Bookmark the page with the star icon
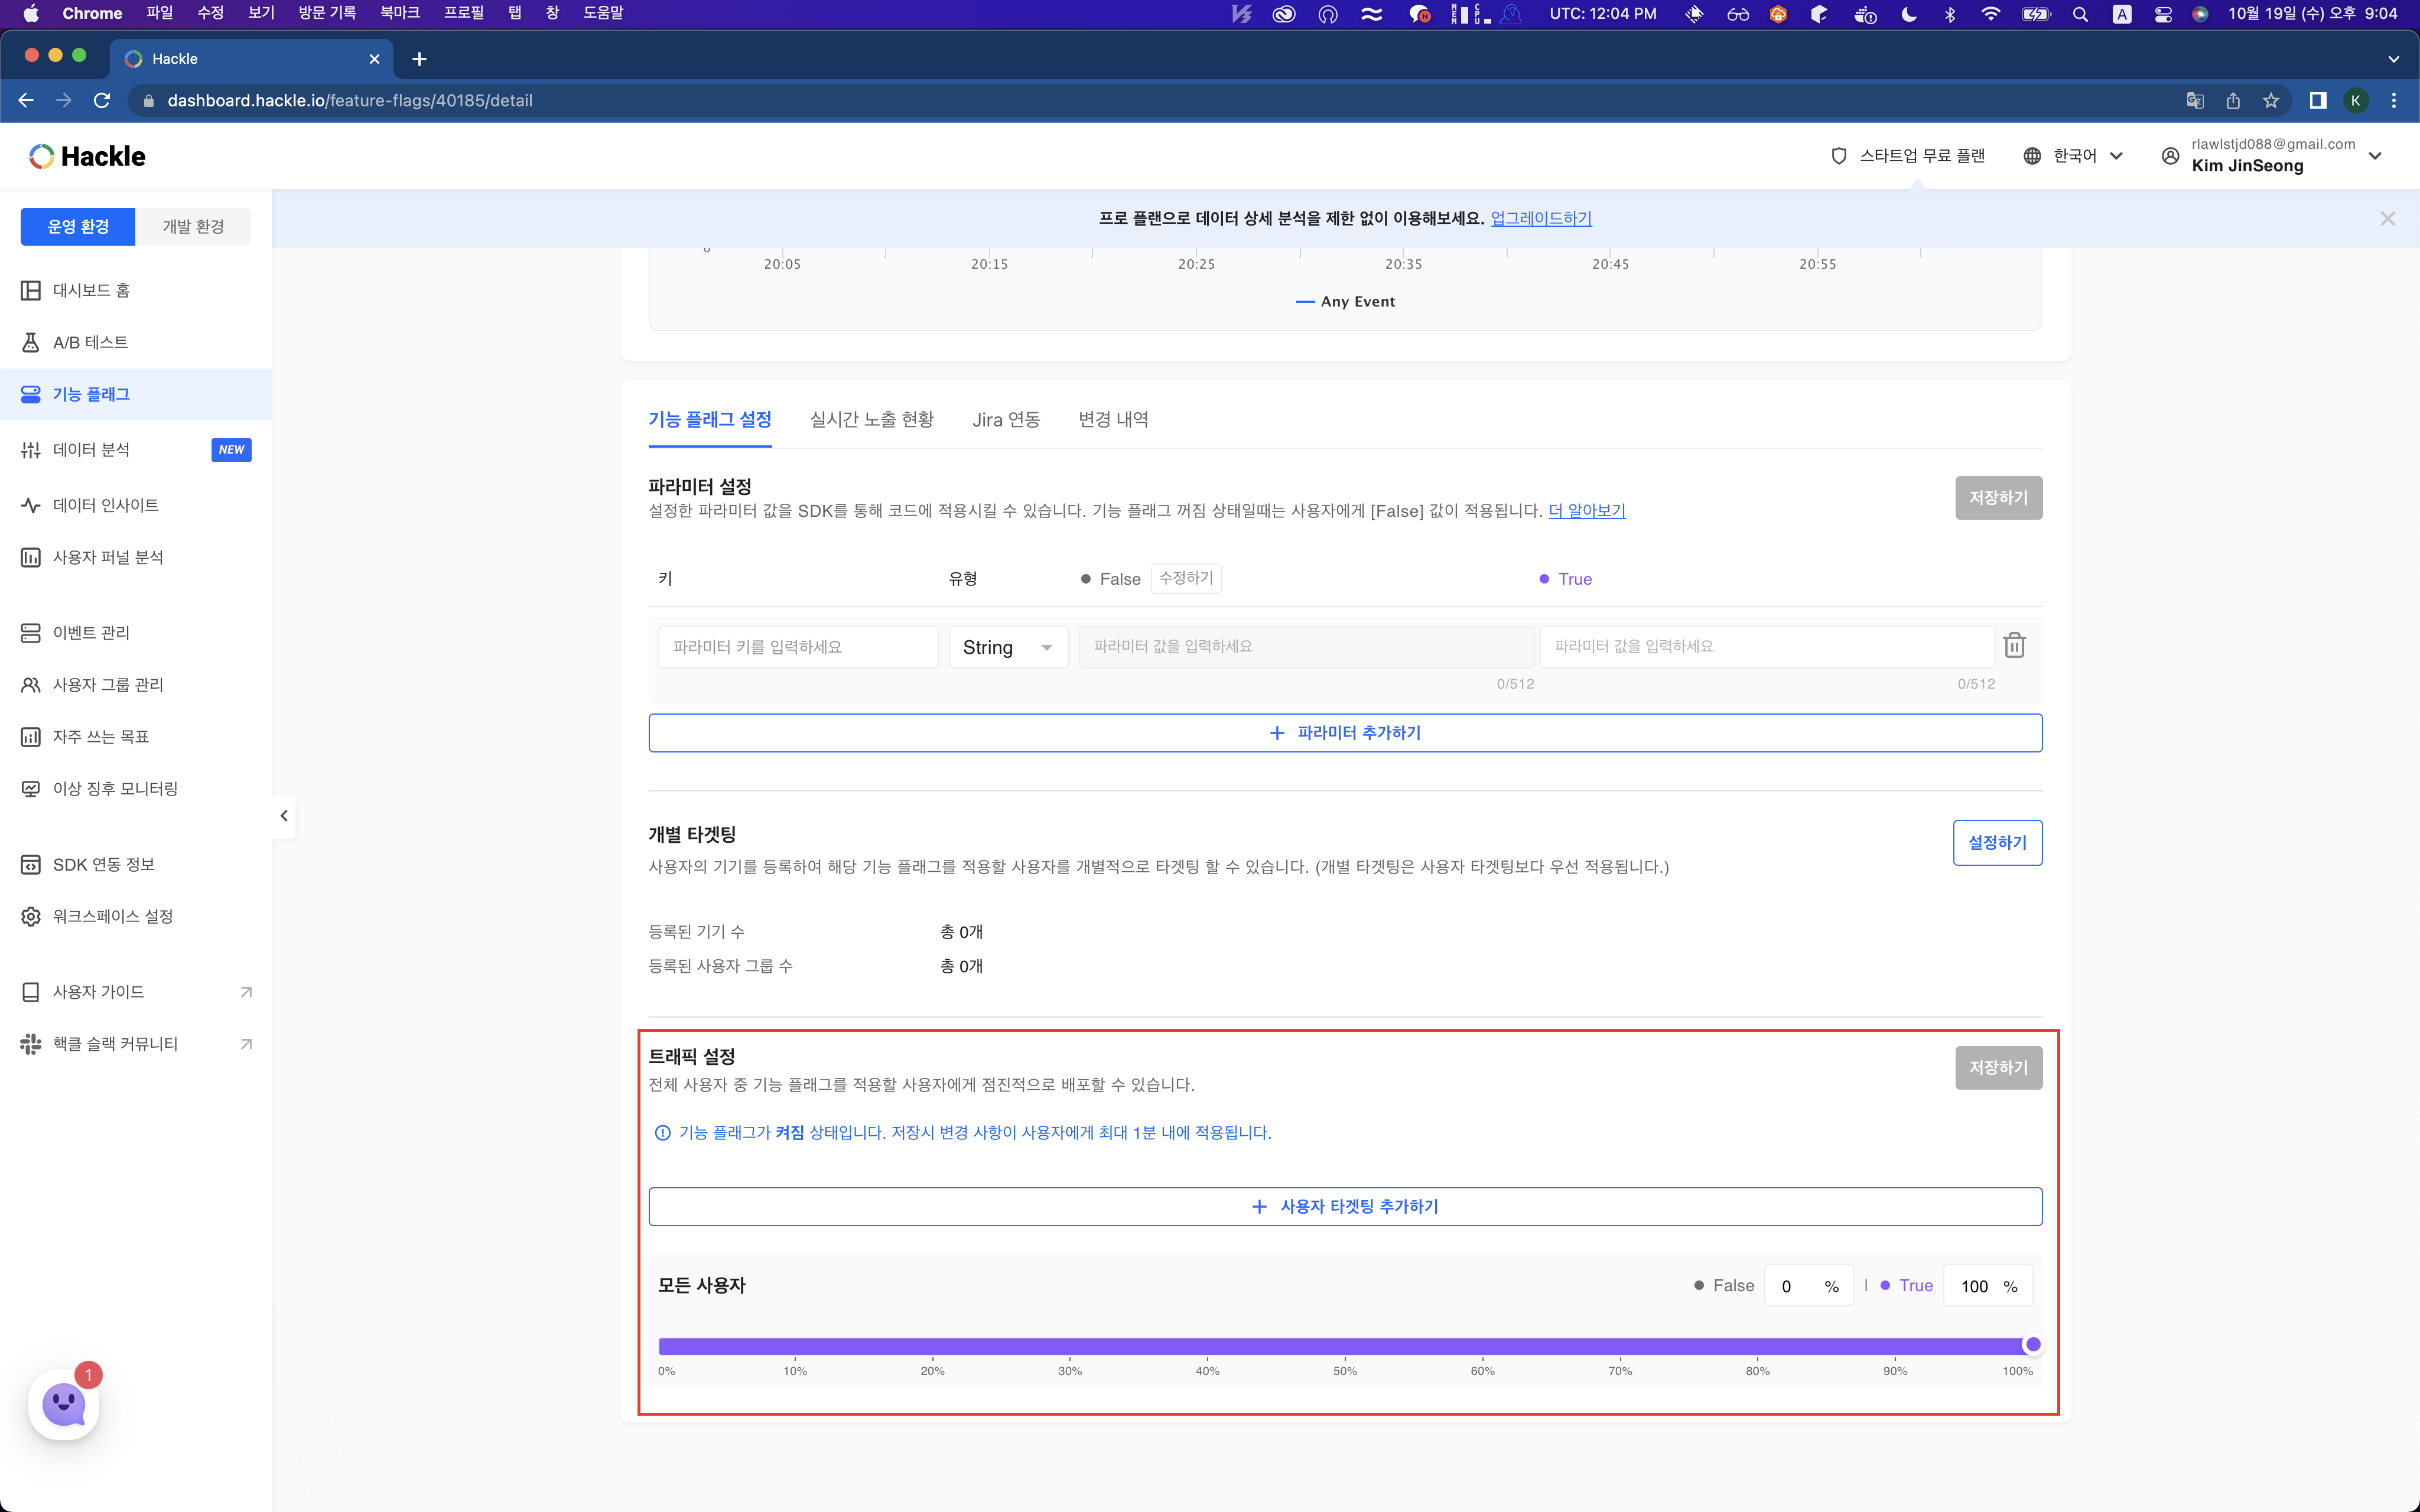The image size is (2420, 1512). point(2271,101)
